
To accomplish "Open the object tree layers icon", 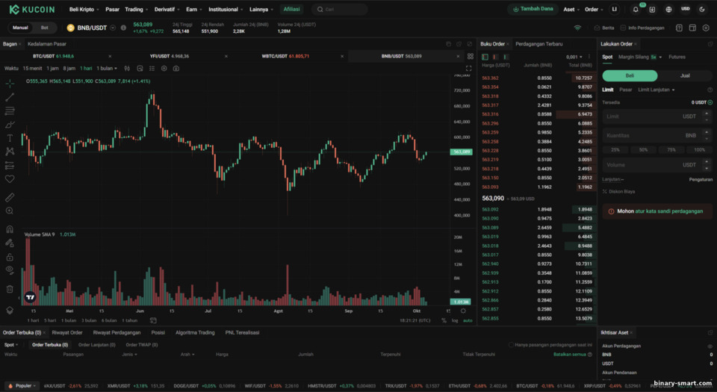I will (x=10, y=310).
